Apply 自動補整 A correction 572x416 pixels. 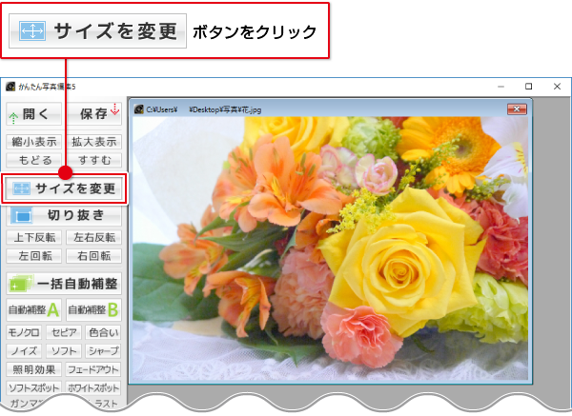(34, 310)
